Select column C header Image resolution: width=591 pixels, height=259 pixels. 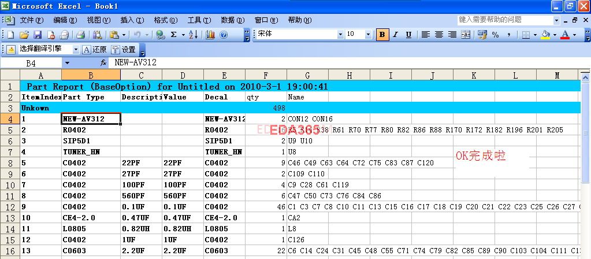click(x=142, y=75)
